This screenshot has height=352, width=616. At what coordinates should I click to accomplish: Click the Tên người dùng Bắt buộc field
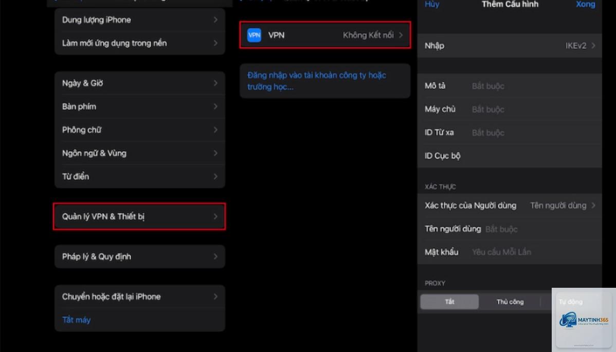click(x=510, y=229)
